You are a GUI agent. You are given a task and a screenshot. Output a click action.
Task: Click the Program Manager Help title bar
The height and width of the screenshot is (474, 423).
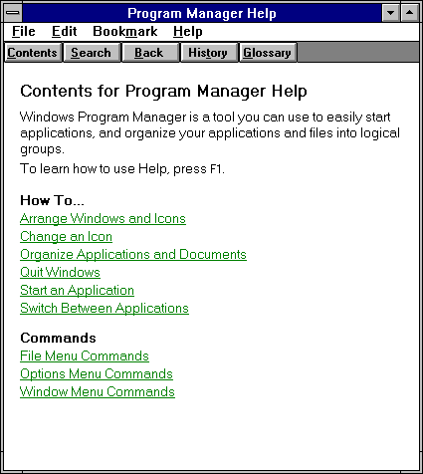click(202, 13)
